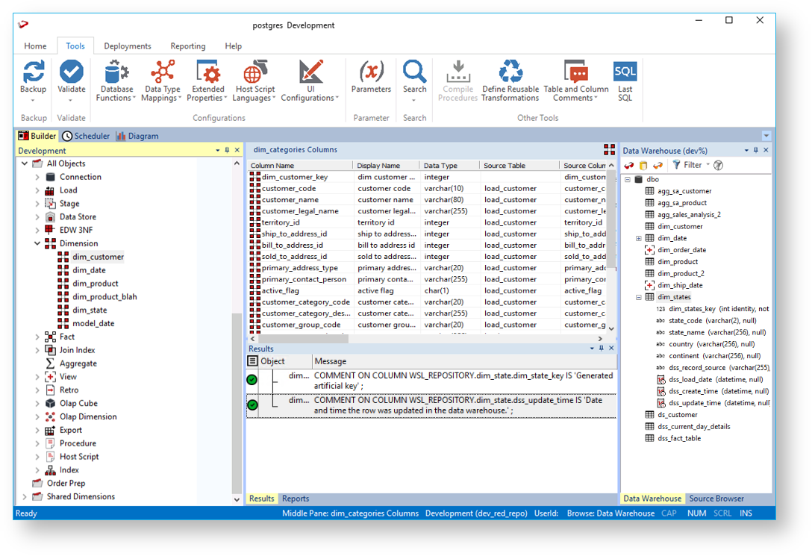Switch to the Scheduler tab

pos(87,136)
